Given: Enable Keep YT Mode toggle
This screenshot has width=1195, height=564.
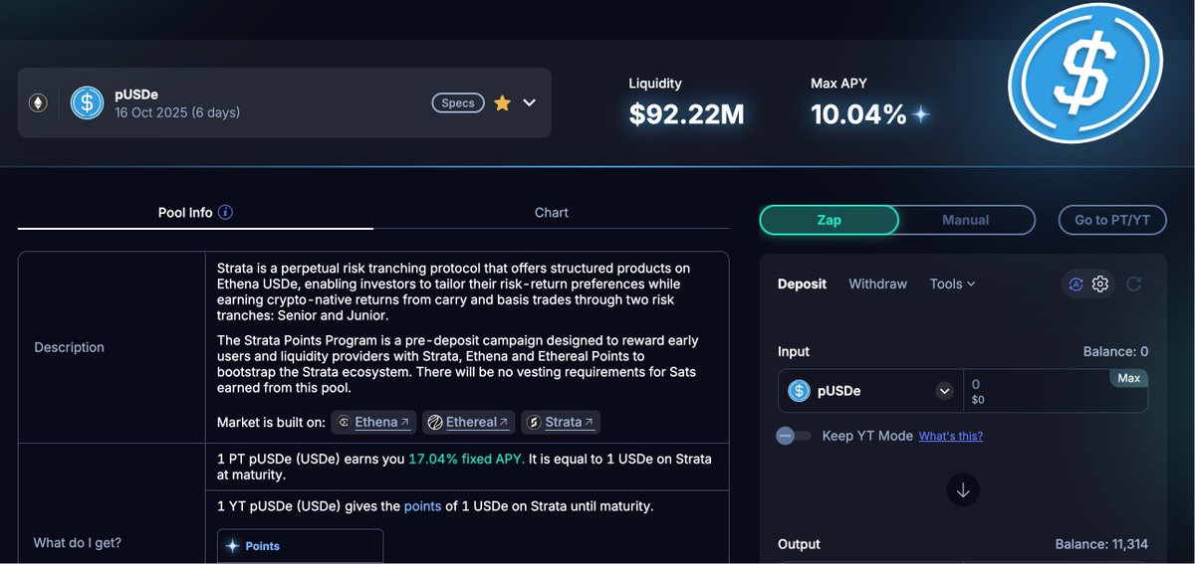Looking at the screenshot, I should point(794,436).
